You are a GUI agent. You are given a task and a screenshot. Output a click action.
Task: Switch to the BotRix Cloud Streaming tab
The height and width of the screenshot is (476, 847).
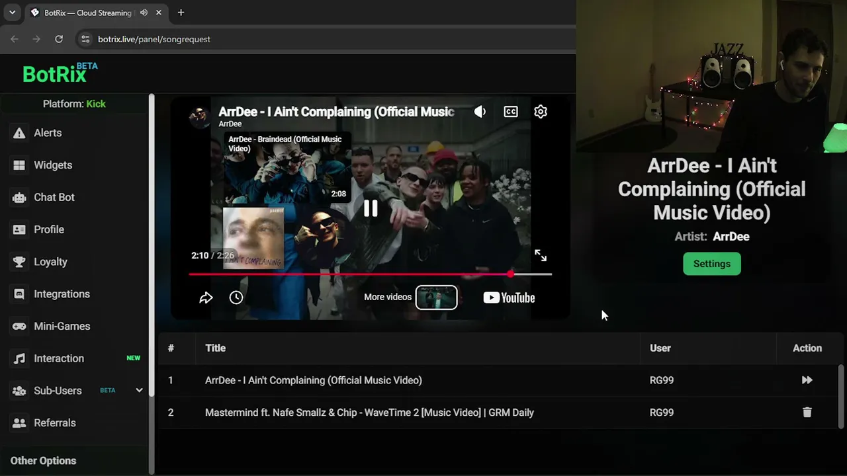(89, 13)
